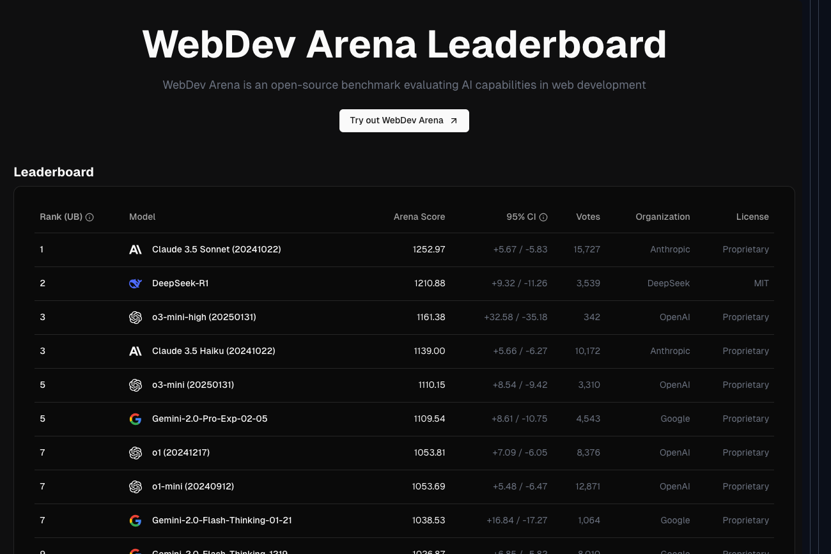
Task: Select the Arena Score column header
Action: point(419,217)
